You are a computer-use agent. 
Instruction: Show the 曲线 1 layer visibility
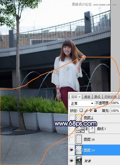point(72,128)
